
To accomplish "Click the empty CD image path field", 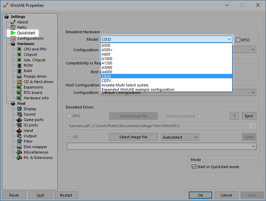I will [159, 146].
